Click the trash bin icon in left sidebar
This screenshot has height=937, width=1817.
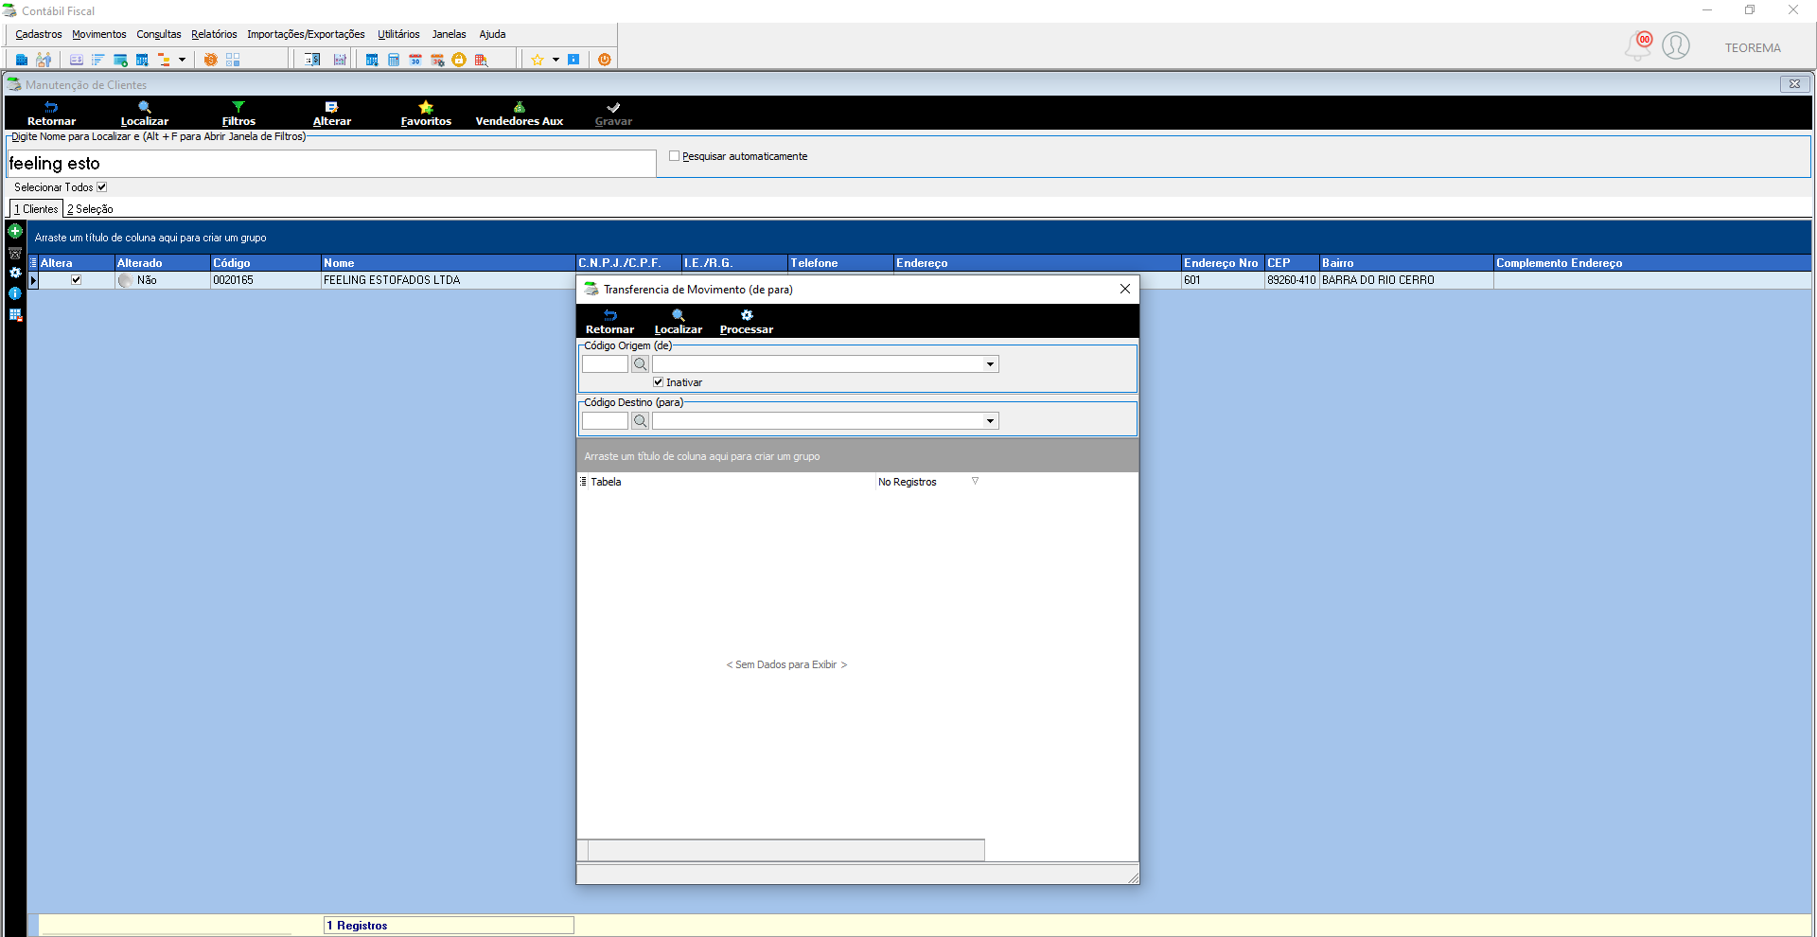click(x=15, y=253)
